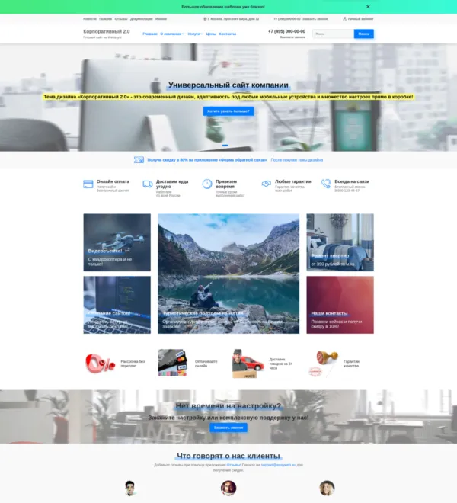Expand the О компании dropdown menu
The width and height of the screenshot is (457, 503).
click(172, 34)
